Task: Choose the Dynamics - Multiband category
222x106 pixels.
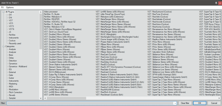Action: click(18, 66)
